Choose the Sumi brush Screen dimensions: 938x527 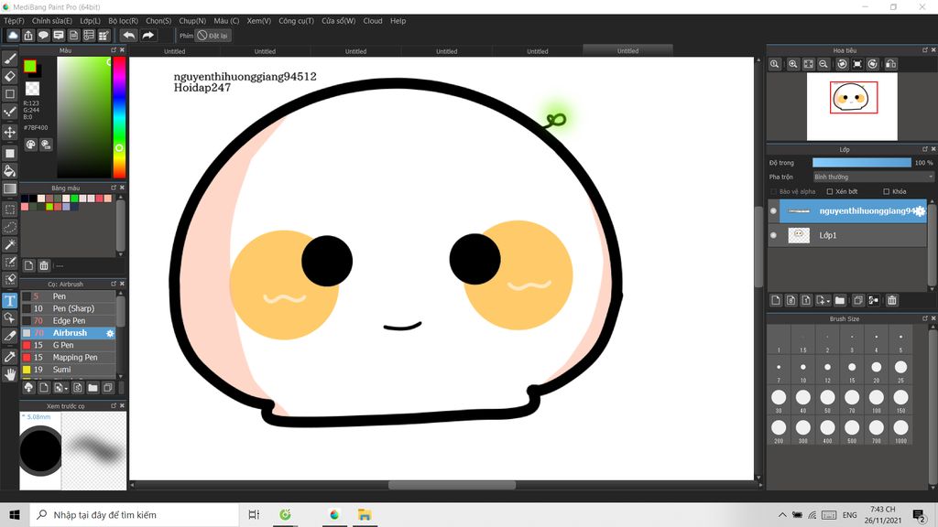tap(68, 370)
